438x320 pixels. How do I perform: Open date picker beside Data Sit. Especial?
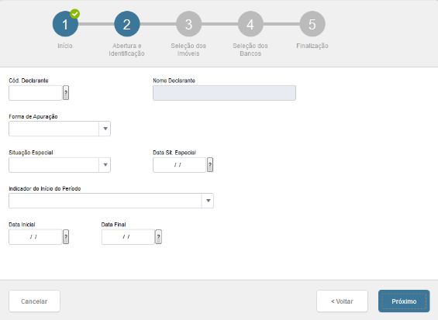pos(210,165)
